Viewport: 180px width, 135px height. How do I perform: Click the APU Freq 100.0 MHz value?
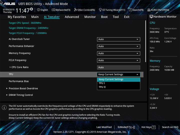155,41
